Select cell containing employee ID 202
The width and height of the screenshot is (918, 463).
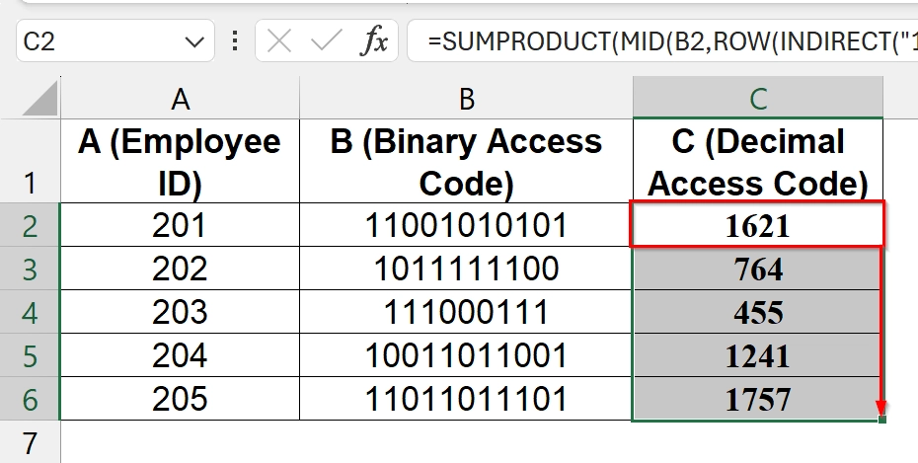(180, 269)
